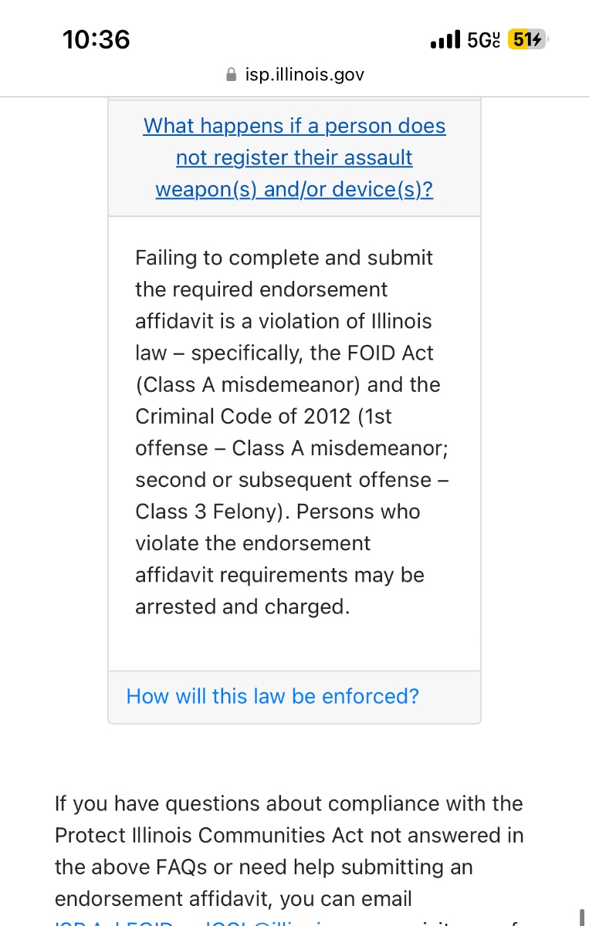Viewport: 589px width, 926px height.
Task: Tap the cellular signal bars icon
Action: click(445, 39)
